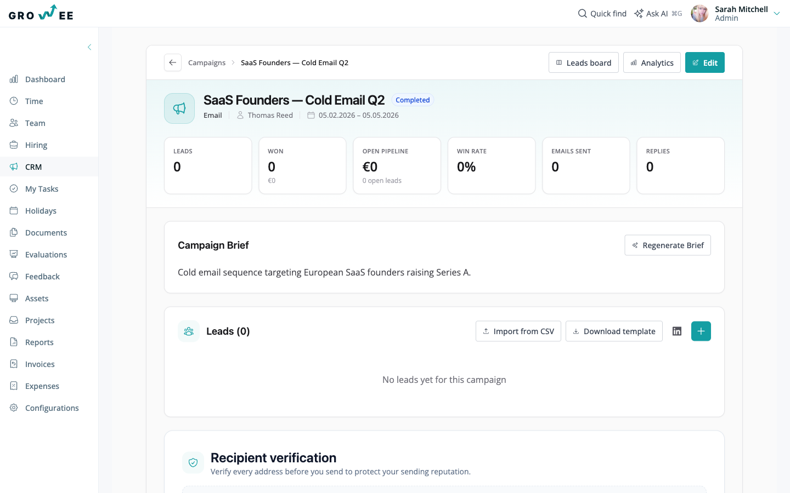Image resolution: width=790 pixels, height=493 pixels.
Task: Click the campaign date range 05.02.2026 – 05.05.2026
Action: [359, 116]
